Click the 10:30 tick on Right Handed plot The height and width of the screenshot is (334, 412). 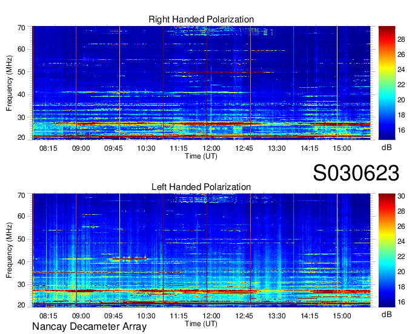coord(146,148)
